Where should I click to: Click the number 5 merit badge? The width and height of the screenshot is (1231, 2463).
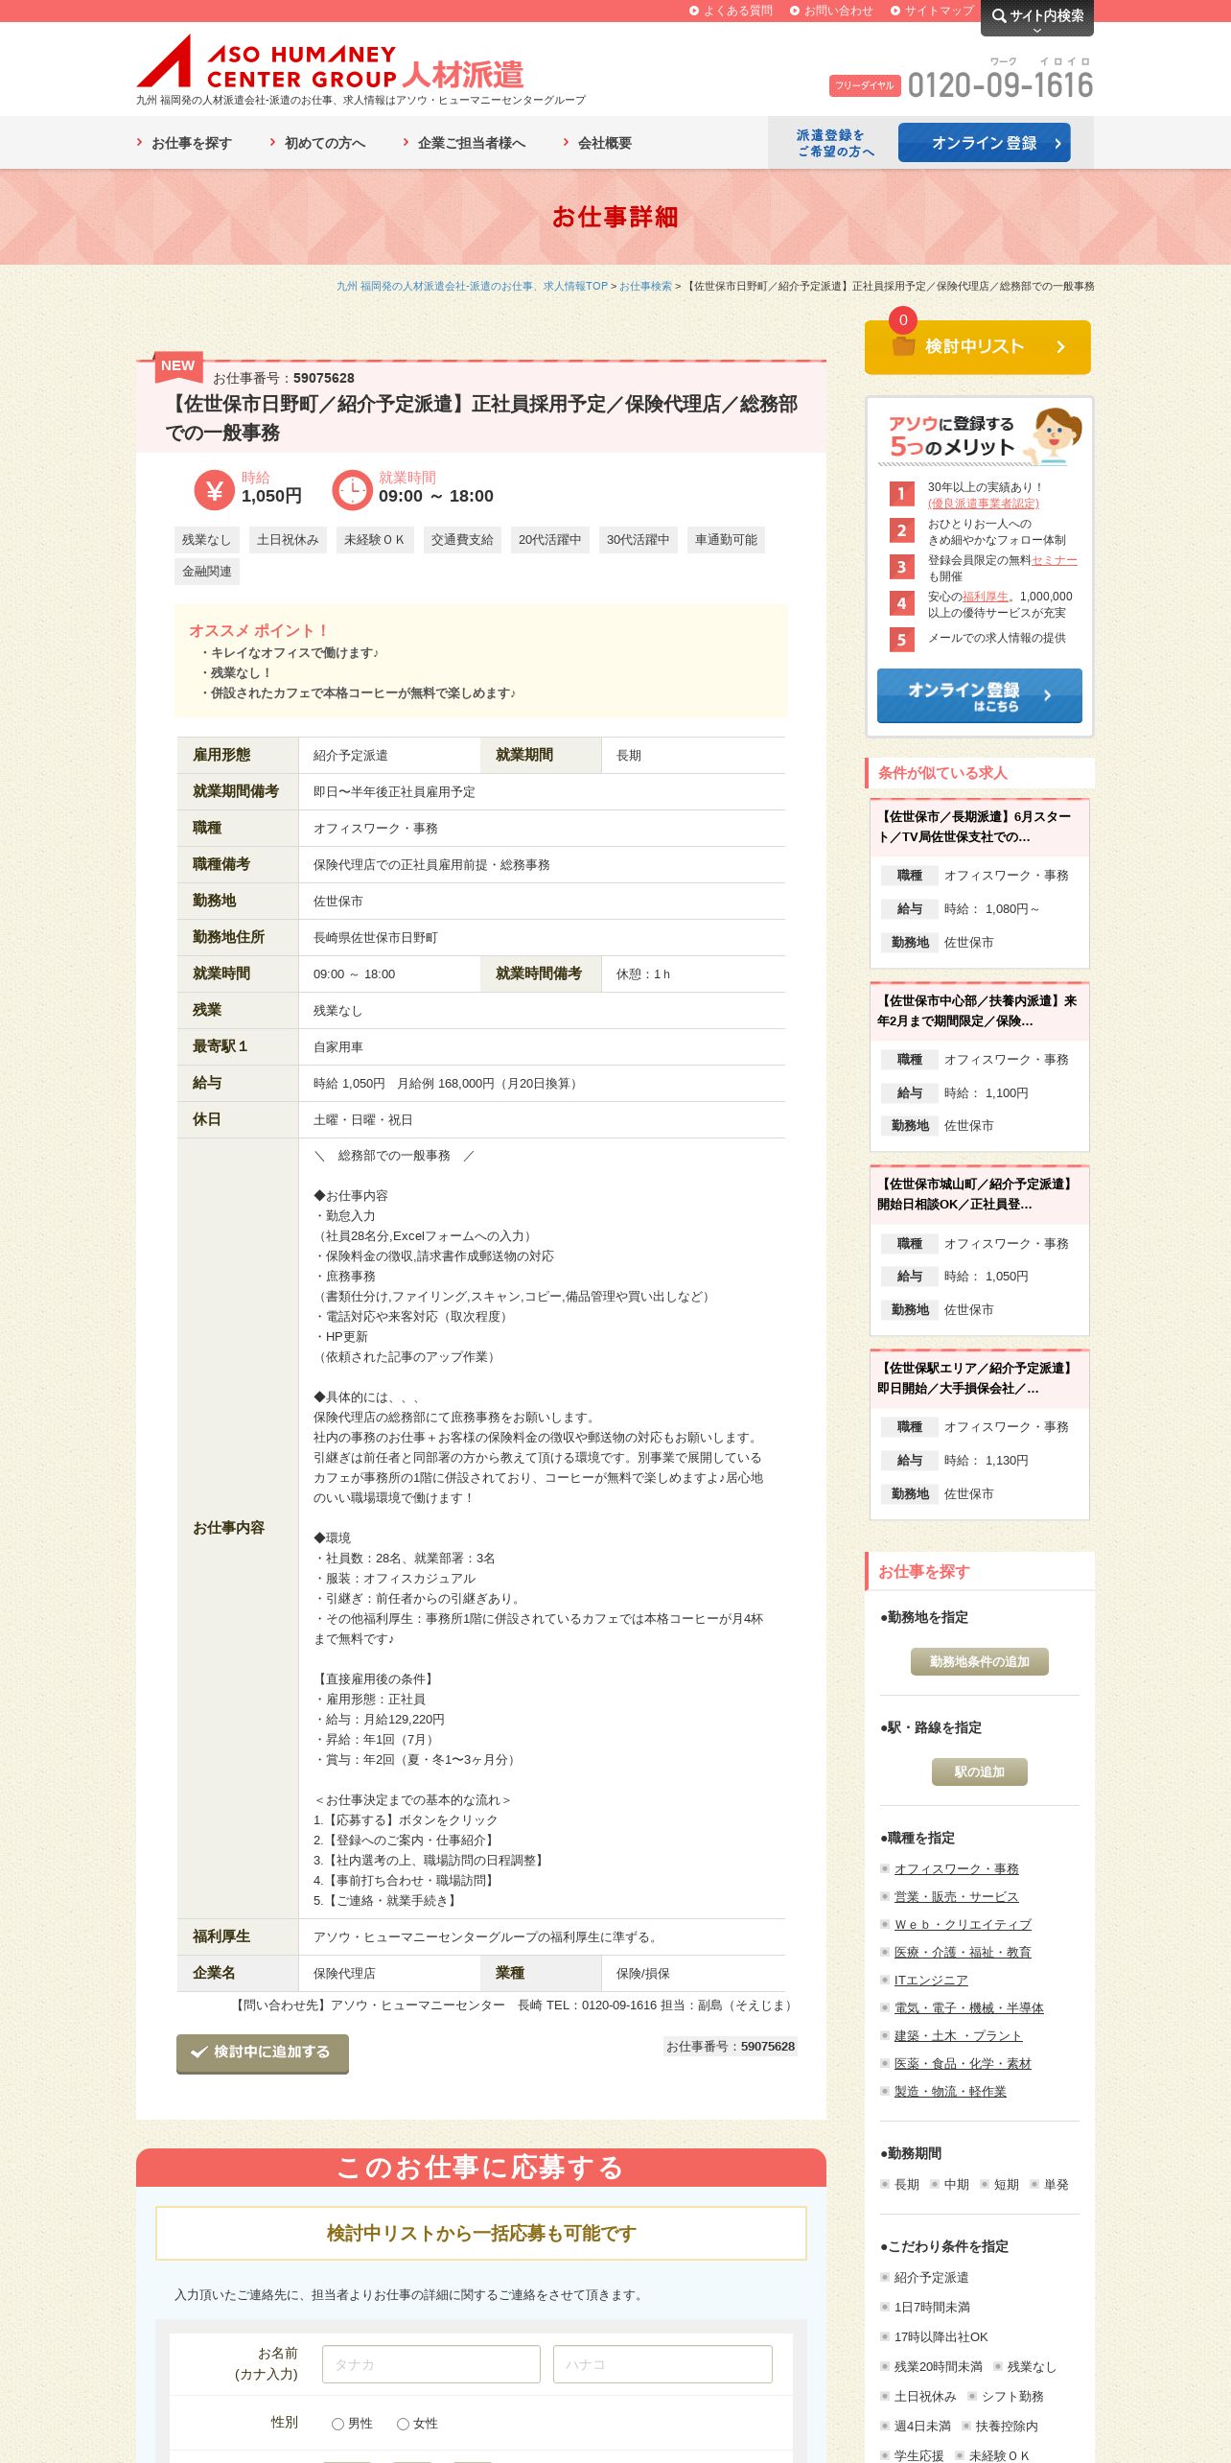click(x=901, y=640)
